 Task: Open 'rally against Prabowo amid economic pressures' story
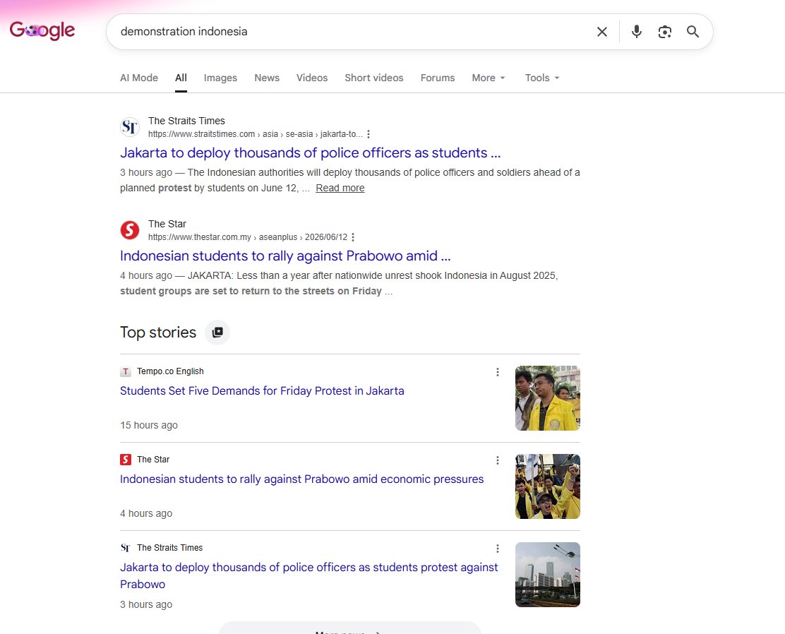click(302, 479)
